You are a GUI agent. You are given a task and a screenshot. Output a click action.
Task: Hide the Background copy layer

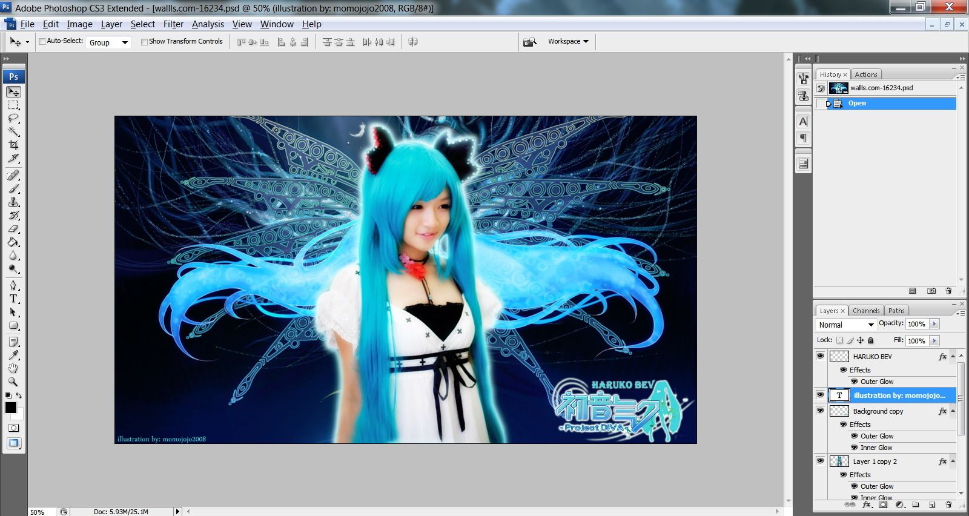click(x=820, y=411)
